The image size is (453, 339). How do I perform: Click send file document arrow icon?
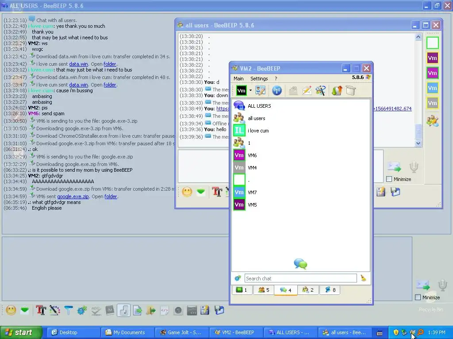(x=138, y=310)
